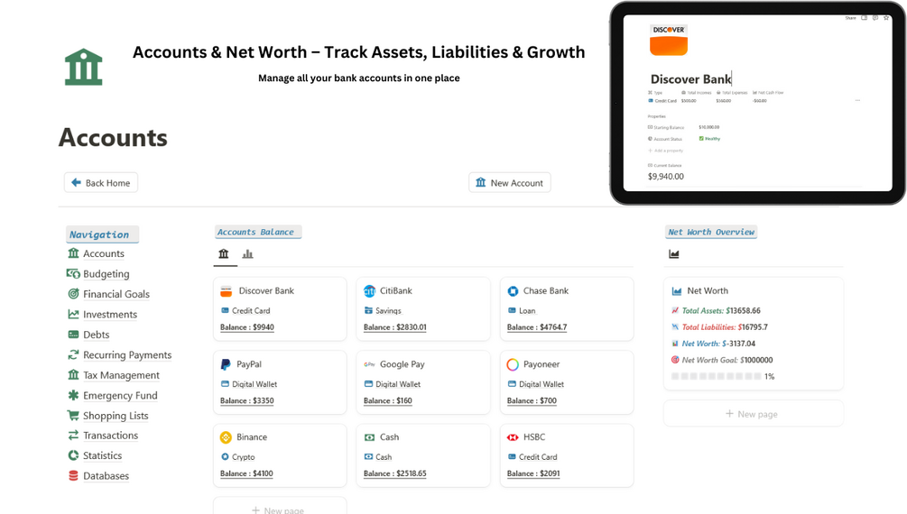The width and height of the screenshot is (907, 514).
Task: Click the red Databases stack icon
Action: (x=73, y=475)
